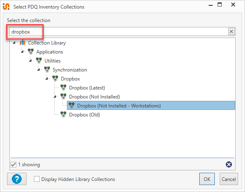This screenshot has height=192, width=245.
Task: Maximize the Select PDQ Inventory Collections window
Action: [220, 4]
